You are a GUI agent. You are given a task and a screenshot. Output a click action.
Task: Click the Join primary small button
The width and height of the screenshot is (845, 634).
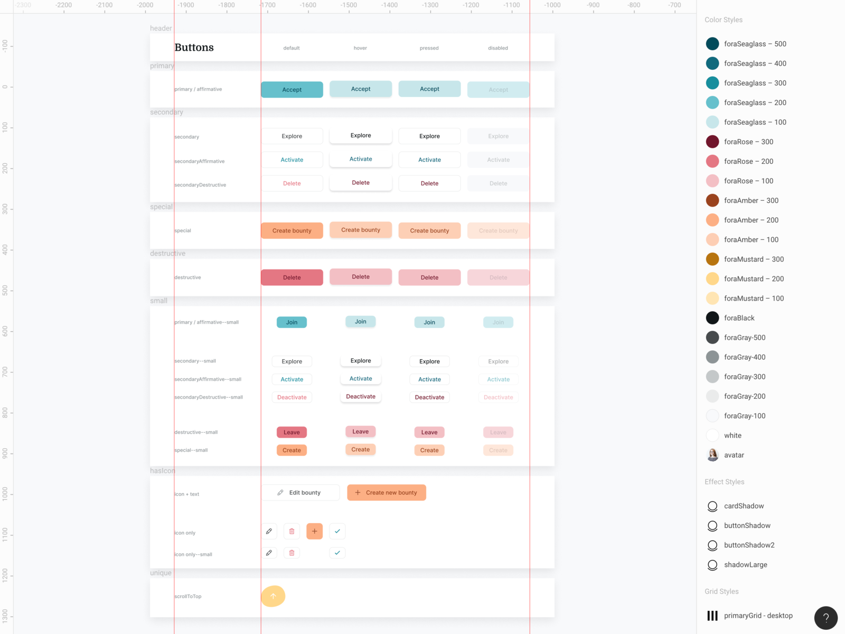tap(292, 322)
